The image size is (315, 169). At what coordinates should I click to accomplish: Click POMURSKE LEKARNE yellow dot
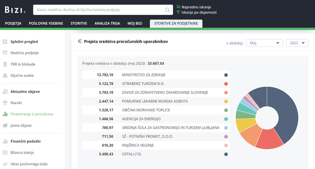[x=226, y=101]
